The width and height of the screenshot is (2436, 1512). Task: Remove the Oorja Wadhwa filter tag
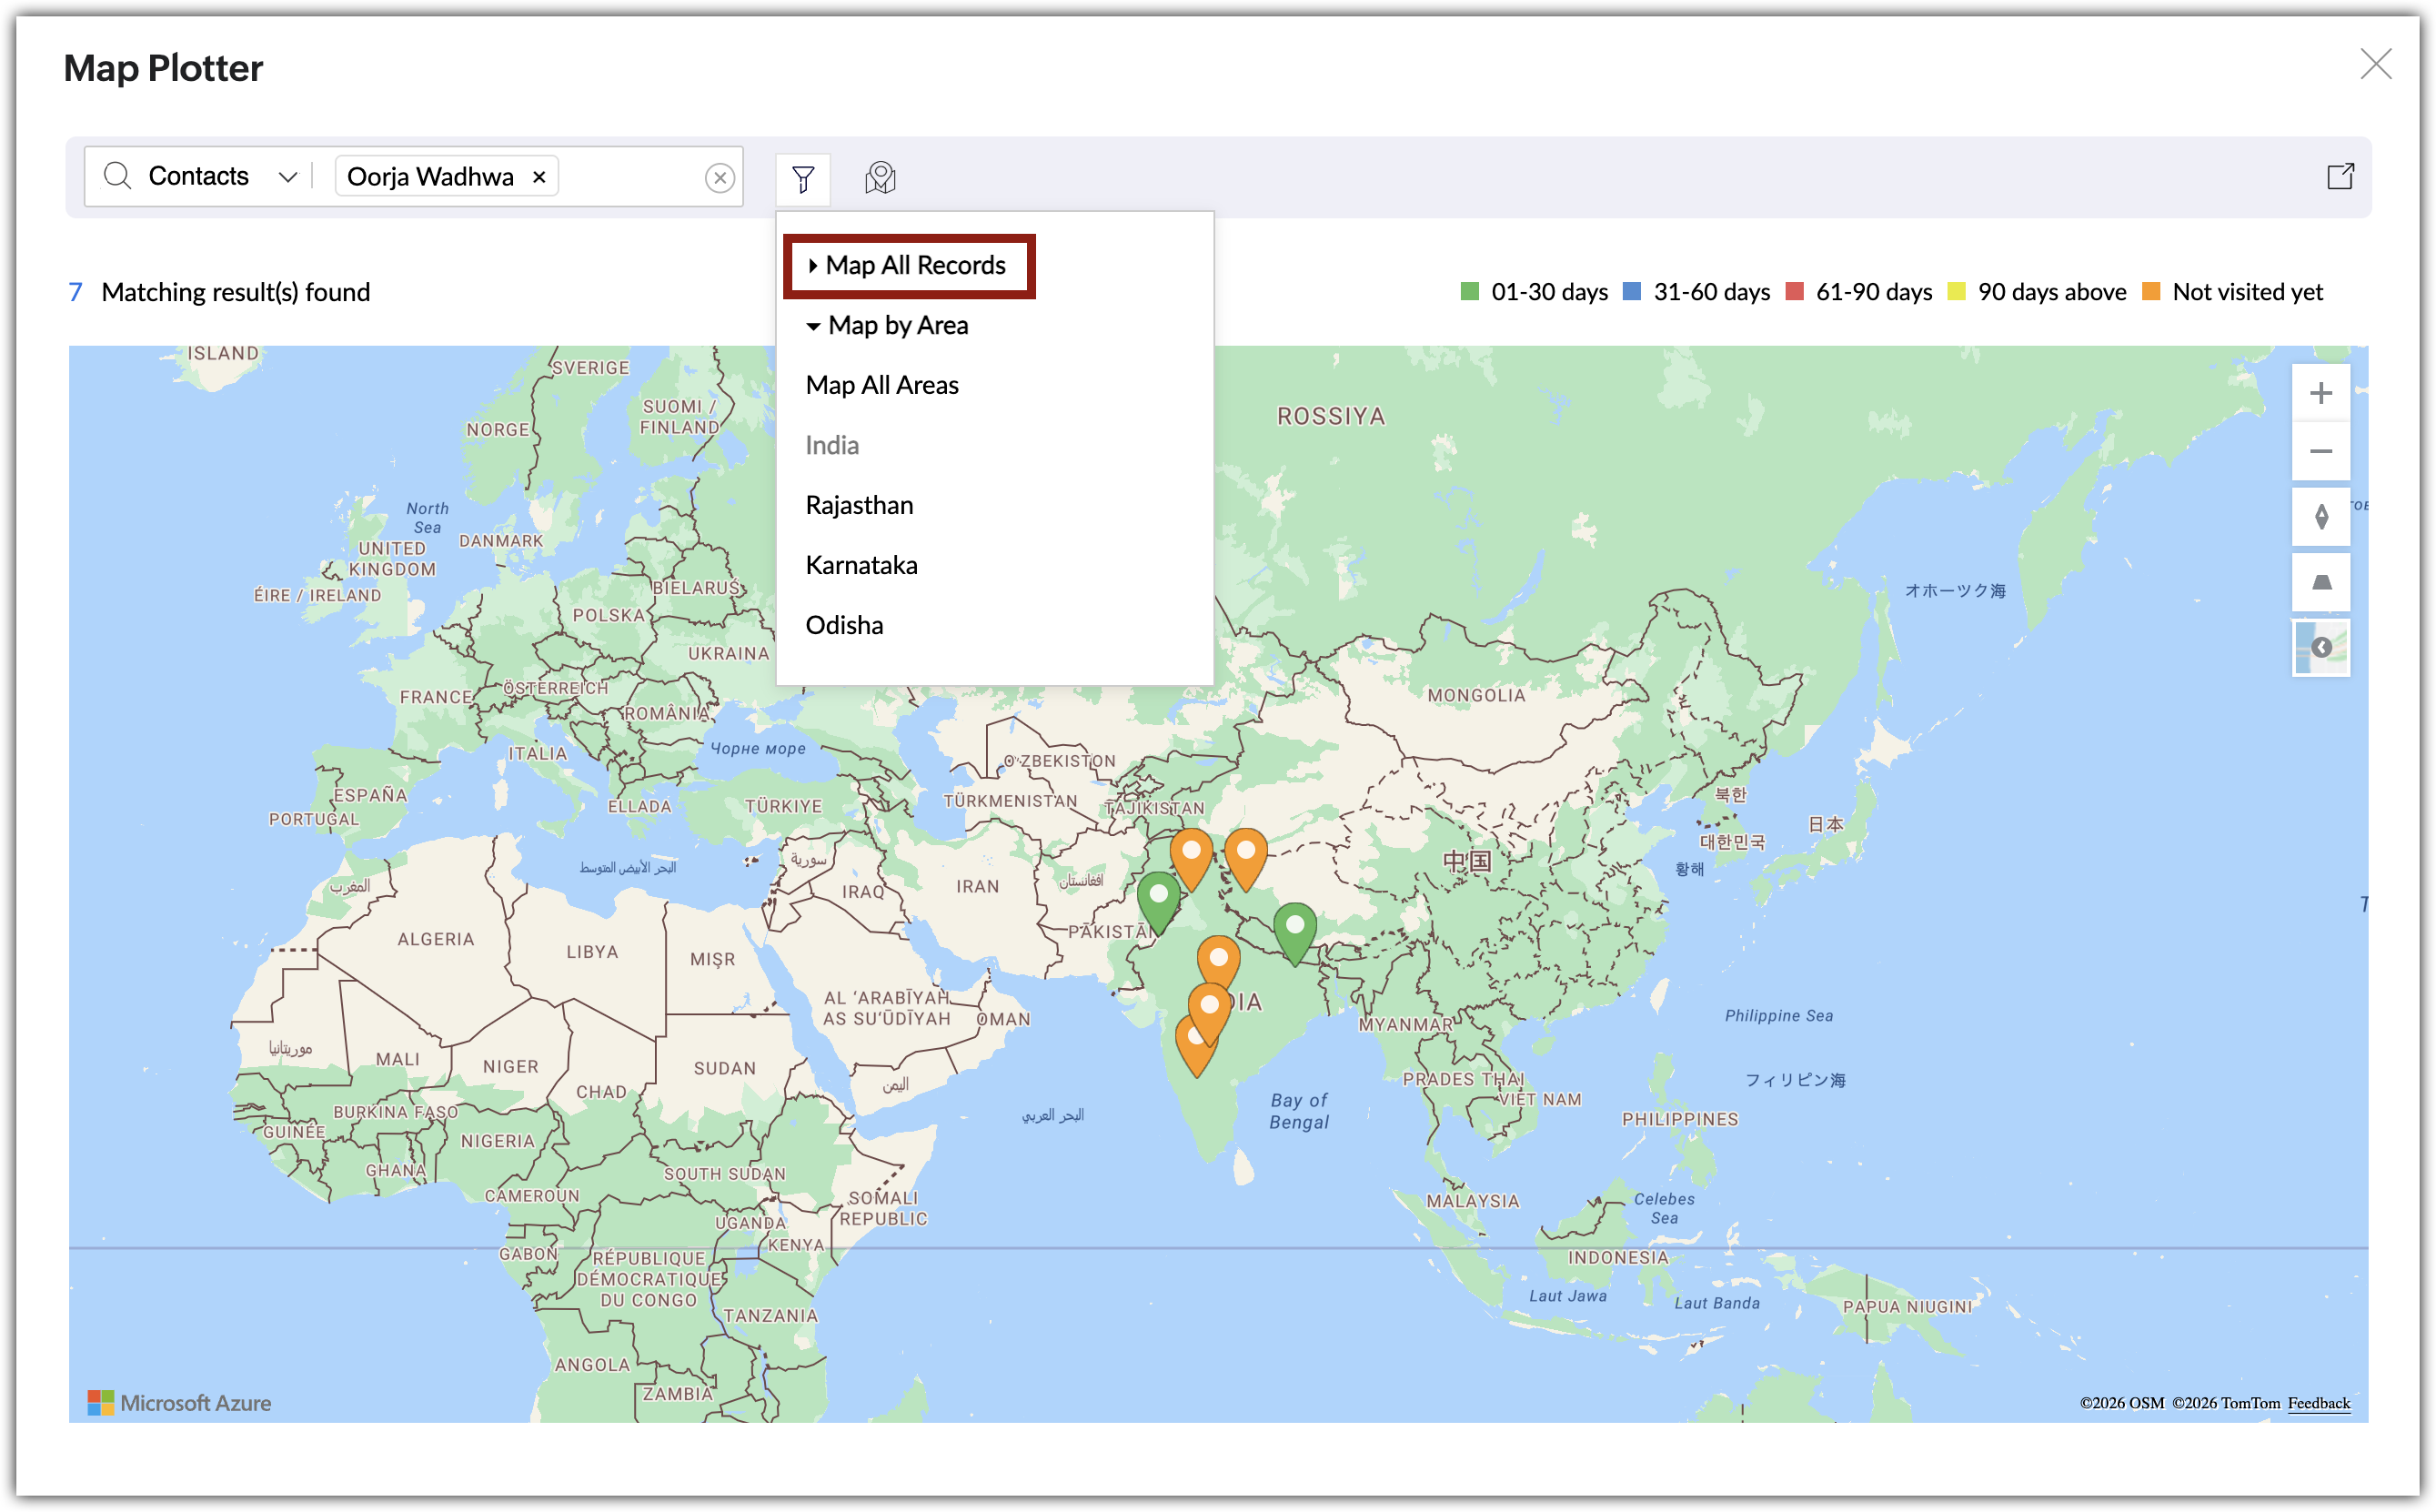click(539, 177)
